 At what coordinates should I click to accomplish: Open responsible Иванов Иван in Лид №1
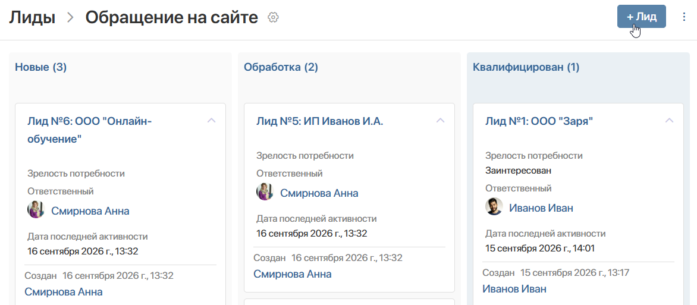click(541, 207)
